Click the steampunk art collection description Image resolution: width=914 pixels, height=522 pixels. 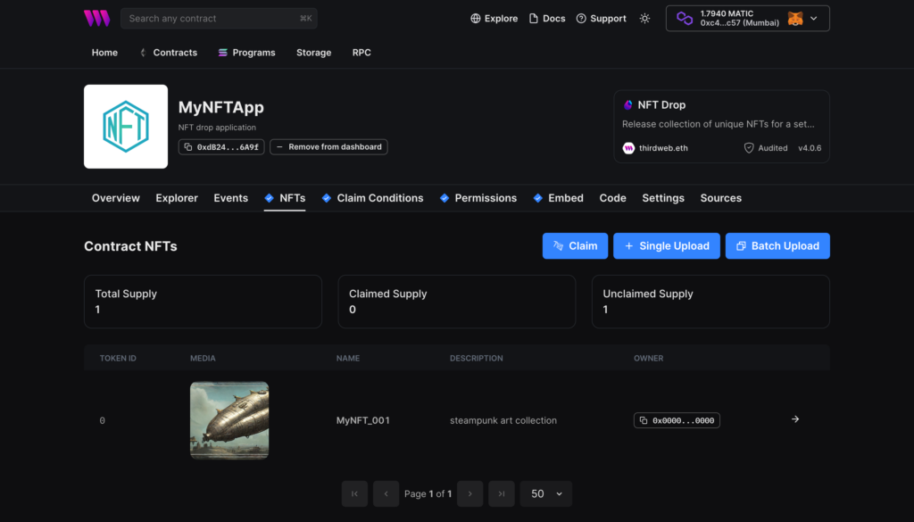[503, 420]
